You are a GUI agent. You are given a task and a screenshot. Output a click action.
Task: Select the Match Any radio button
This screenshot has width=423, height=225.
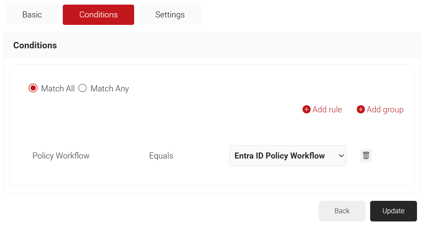coord(83,88)
